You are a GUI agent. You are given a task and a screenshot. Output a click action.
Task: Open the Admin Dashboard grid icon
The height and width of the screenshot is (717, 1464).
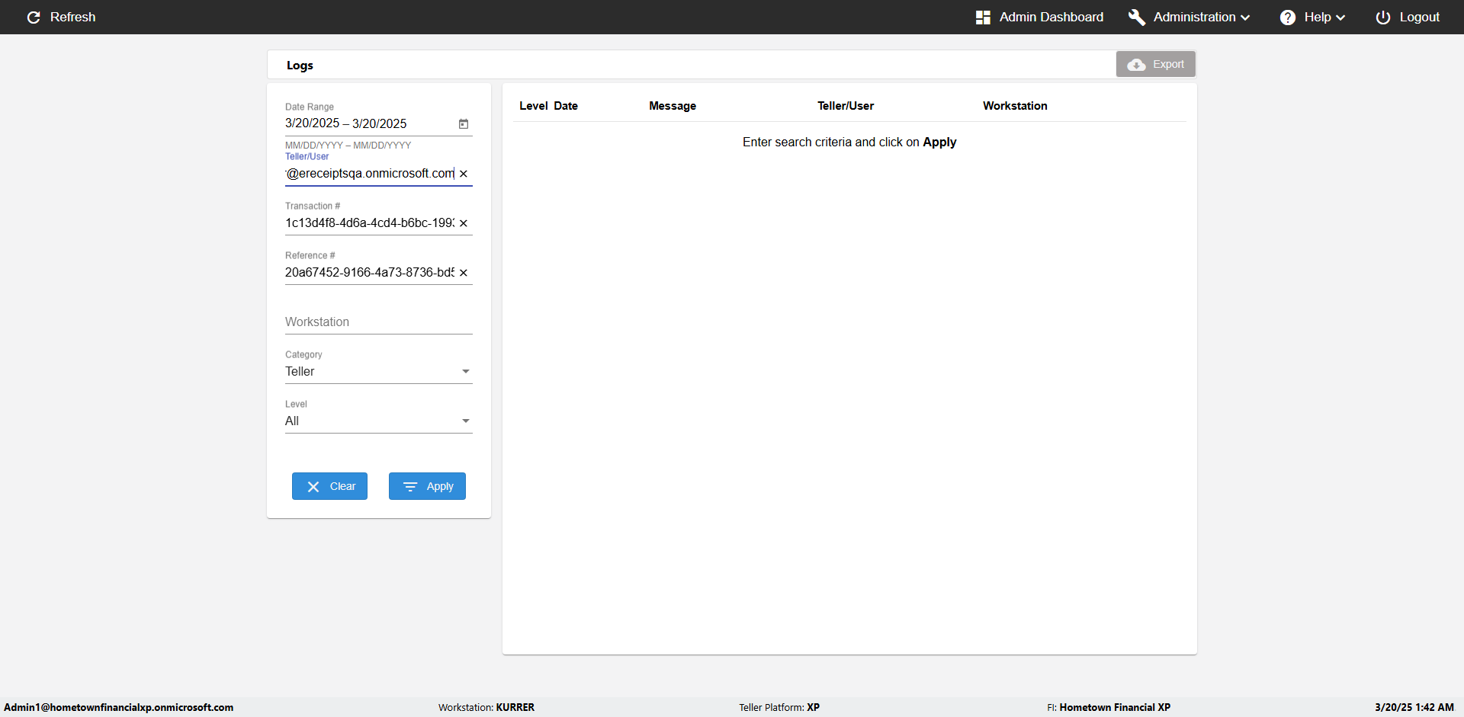click(x=983, y=18)
